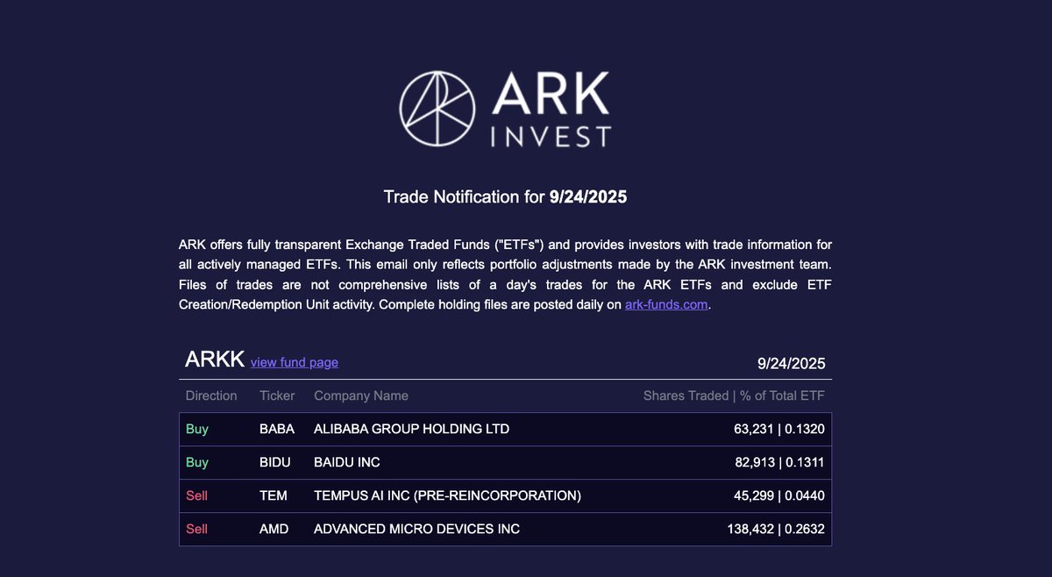Click the Sell label in the AMD row
Viewport: 1052px width, 577px height.
coord(196,529)
